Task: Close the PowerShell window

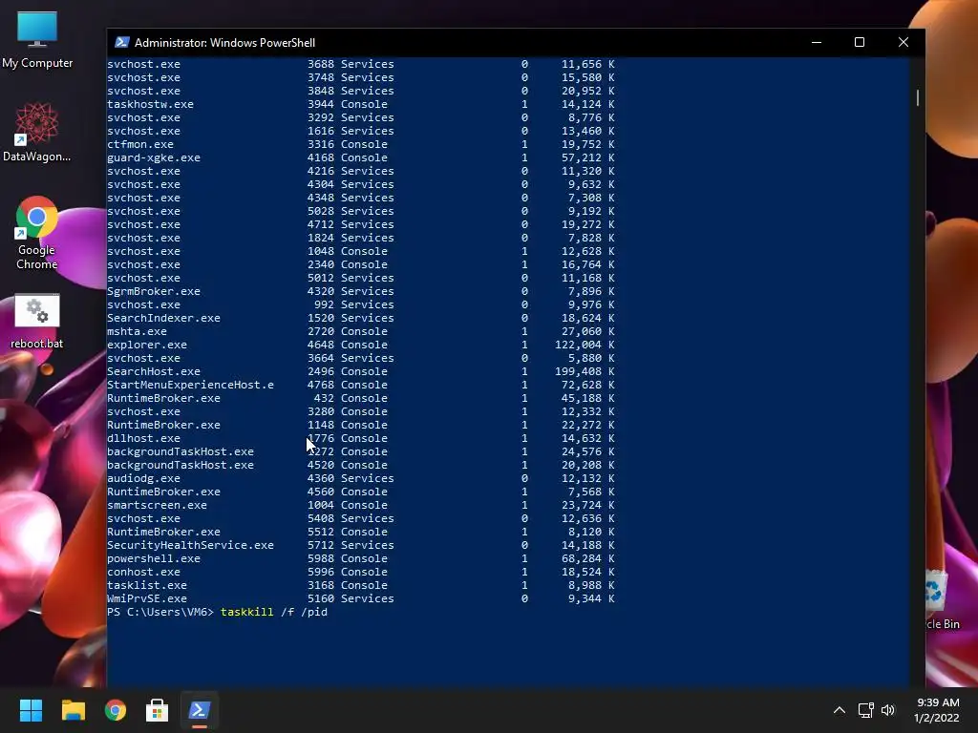Action: click(x=904, y=42)
